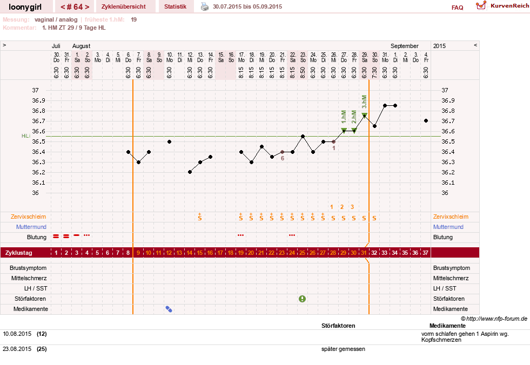Click the Zyklustag row label
530x365 pixels.
[x=19, y=253]
